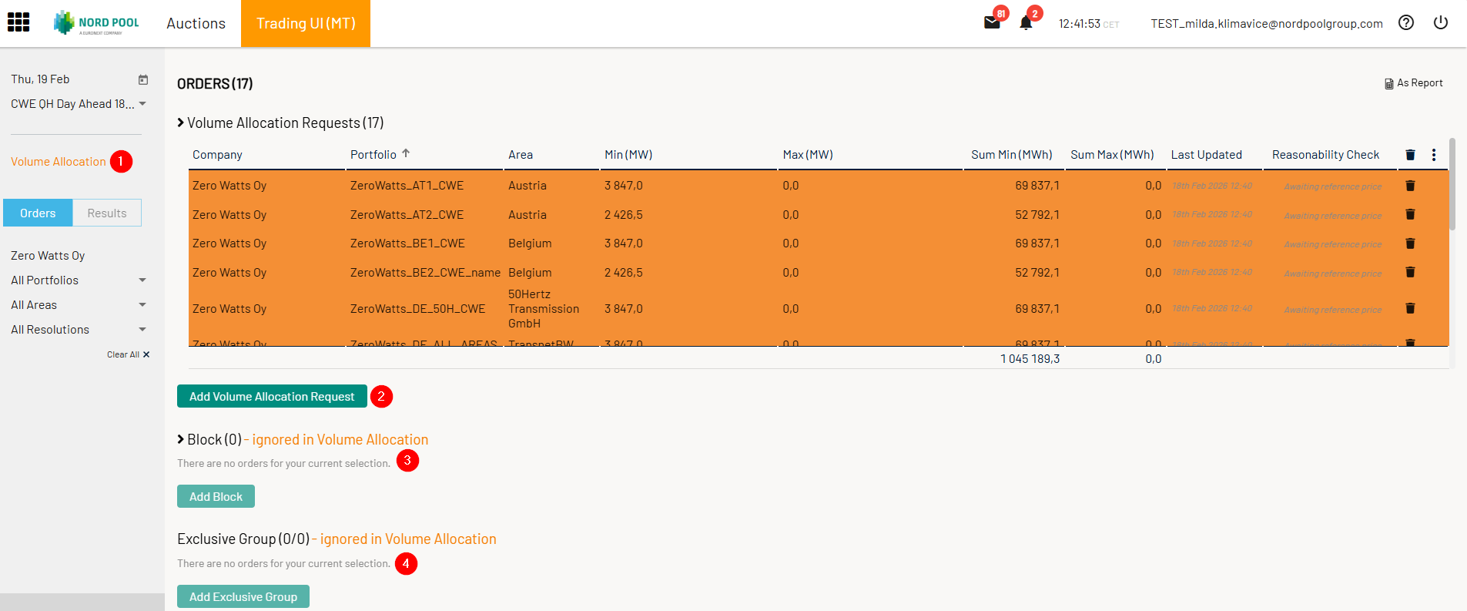Click the Area column header

tap(521, 155)
